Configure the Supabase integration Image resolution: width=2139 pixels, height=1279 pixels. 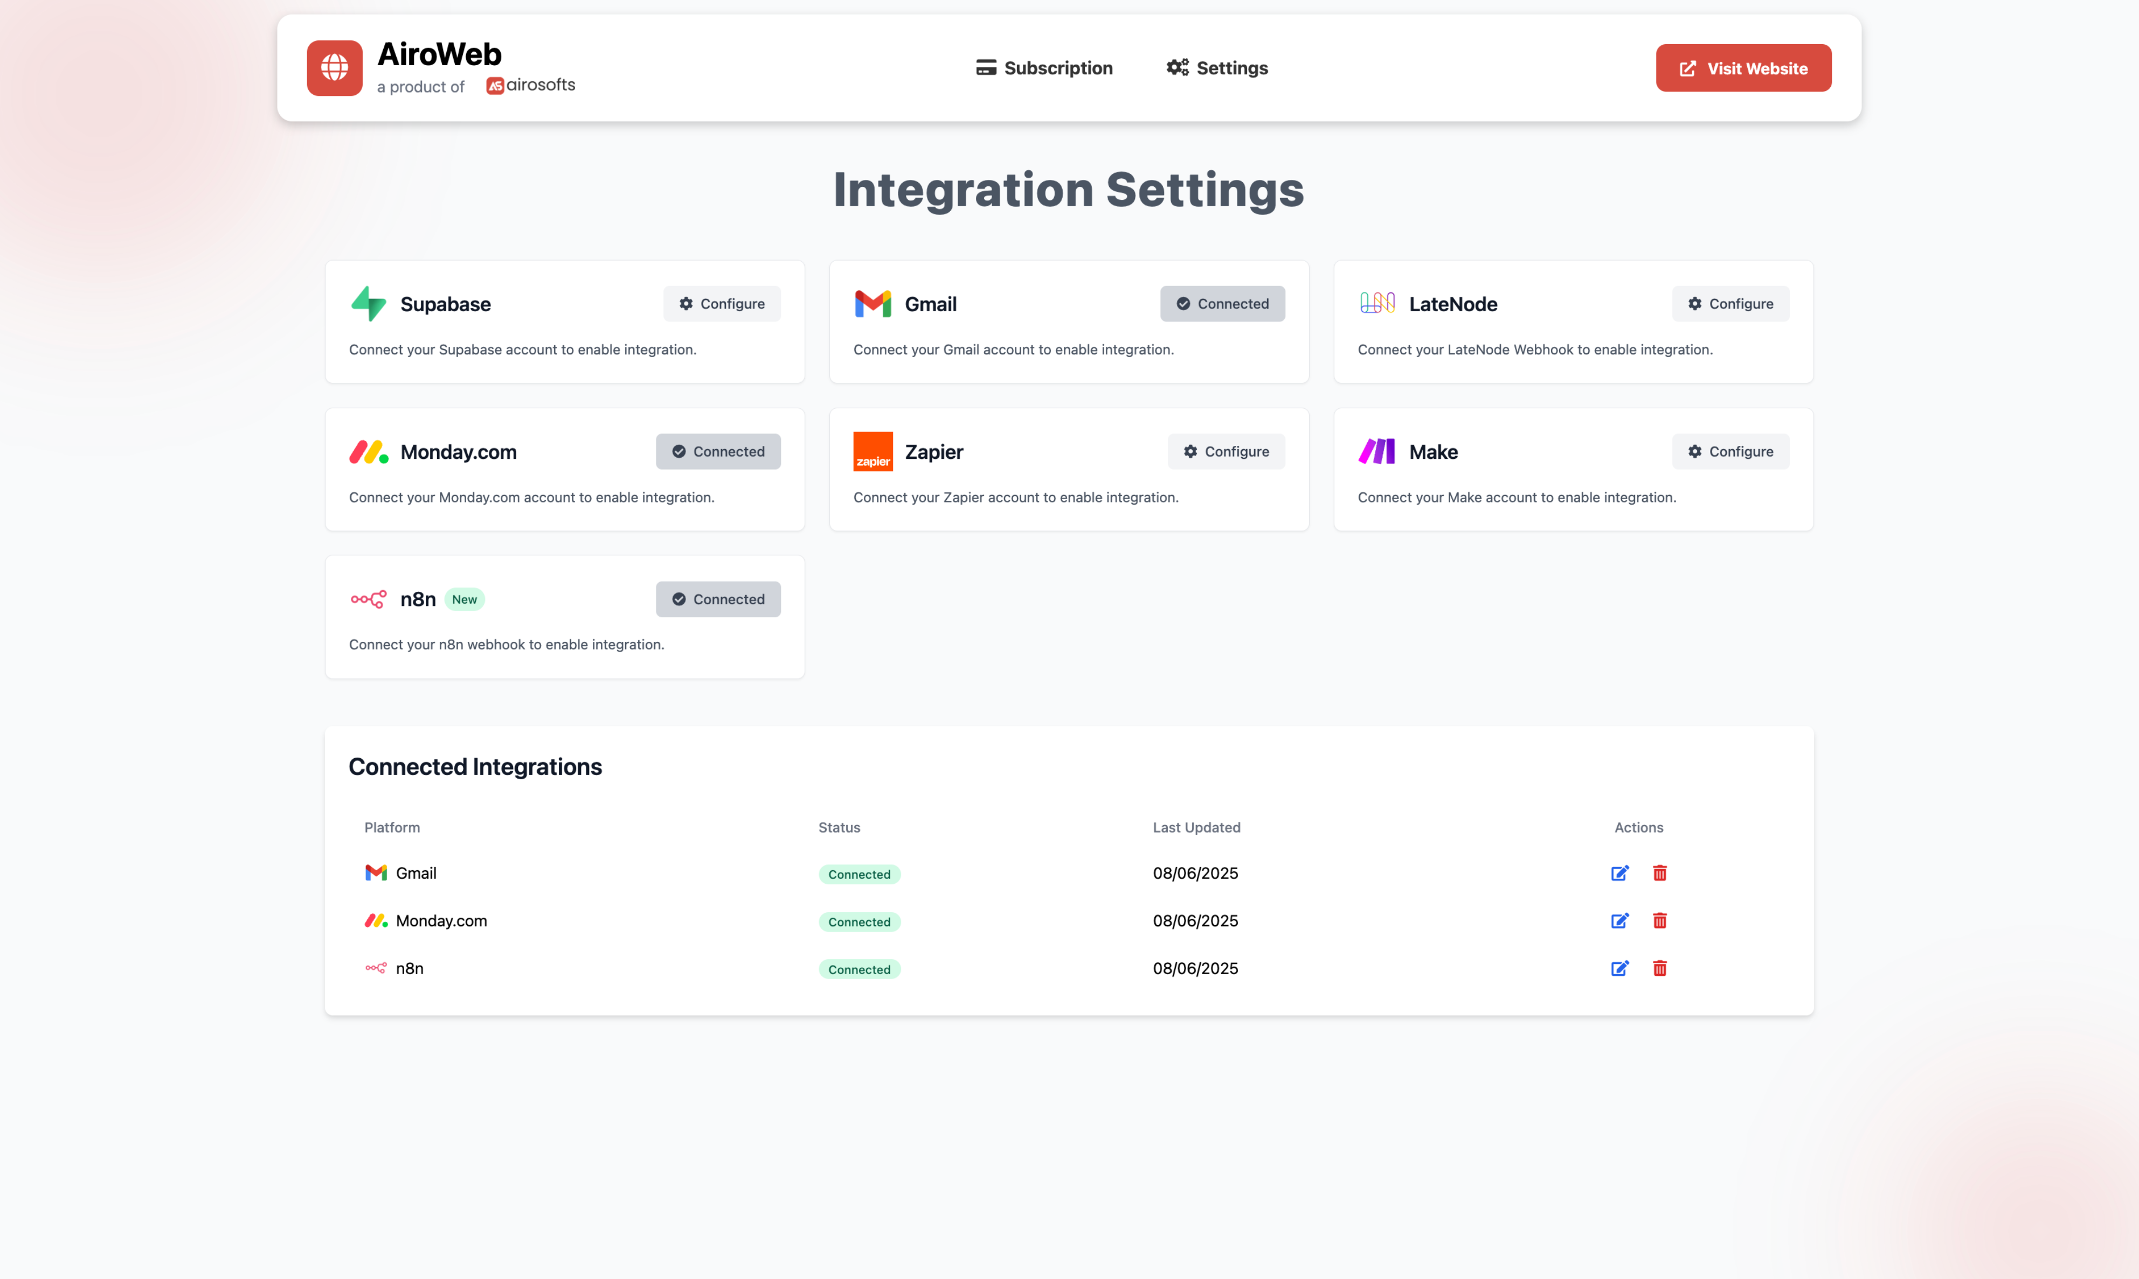721,303
